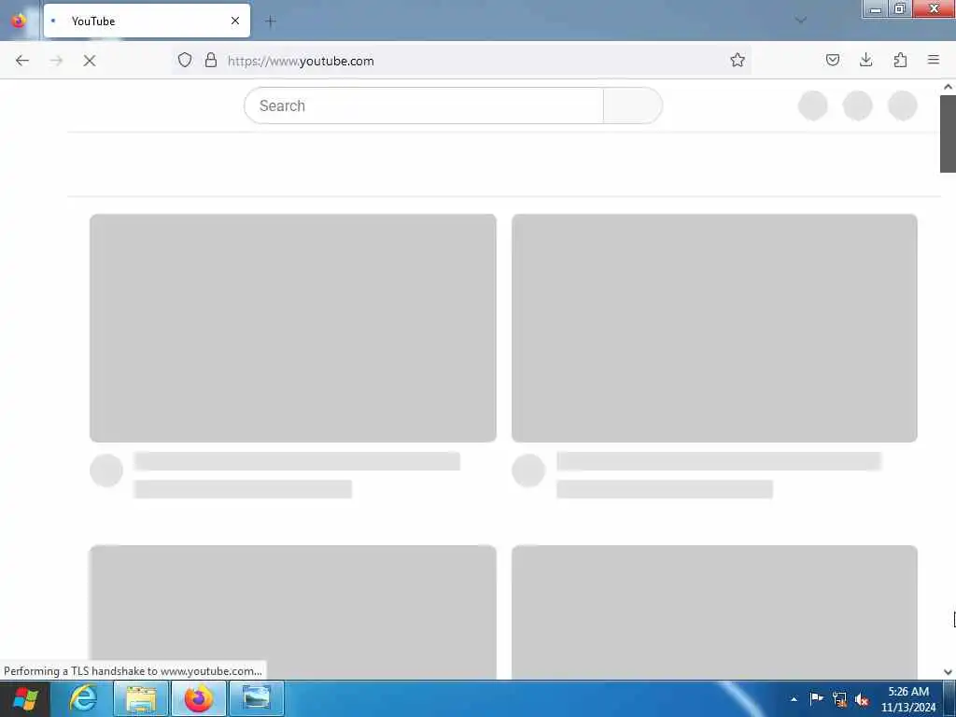Image resolution: width=956 pixels, height=717 pixels.
Task: Select the YouTube browser tab
Action: click(x=147, y=21)
